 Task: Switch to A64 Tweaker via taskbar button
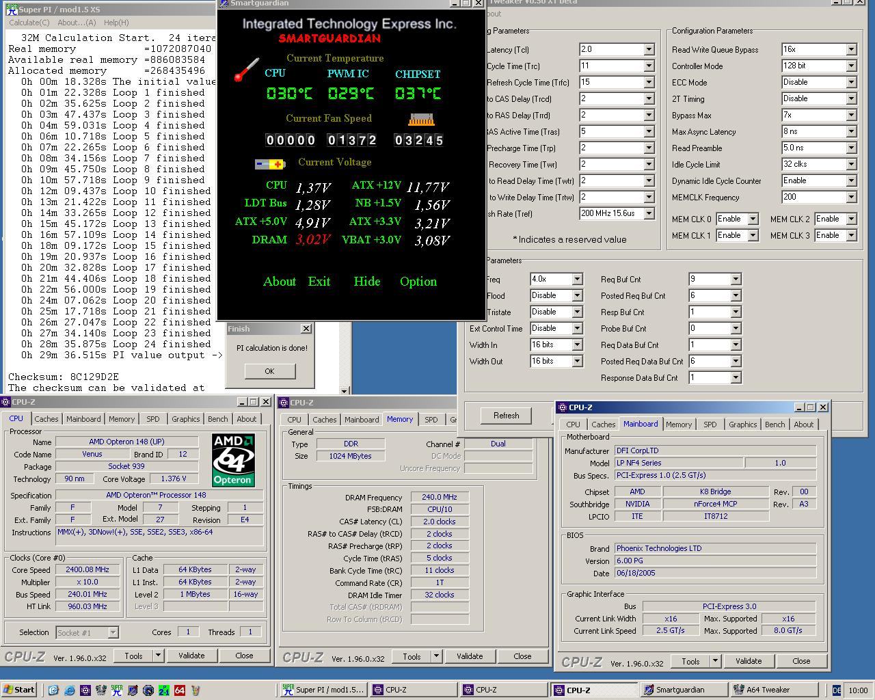pos(773,690)
